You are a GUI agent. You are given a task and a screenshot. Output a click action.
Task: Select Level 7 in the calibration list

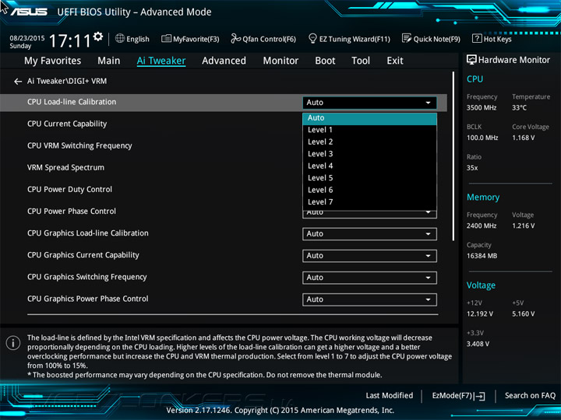click(x=320, y=202)
